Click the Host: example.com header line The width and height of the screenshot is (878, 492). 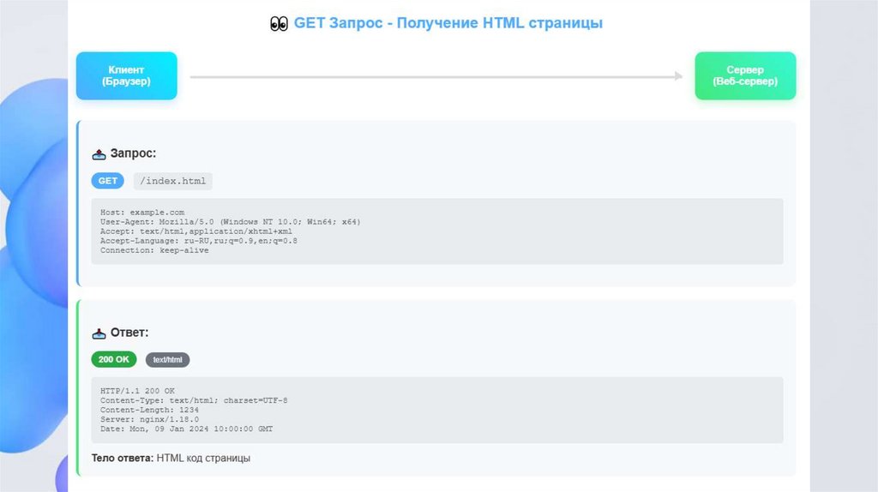(x=142, y=213)
